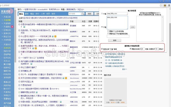This screenshot has width=171, height=107.
Task: Click the 天涯社区 logo
Action: 7,11
